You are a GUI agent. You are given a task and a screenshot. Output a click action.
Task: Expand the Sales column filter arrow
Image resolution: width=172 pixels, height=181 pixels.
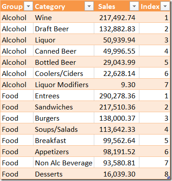(134, 6)
